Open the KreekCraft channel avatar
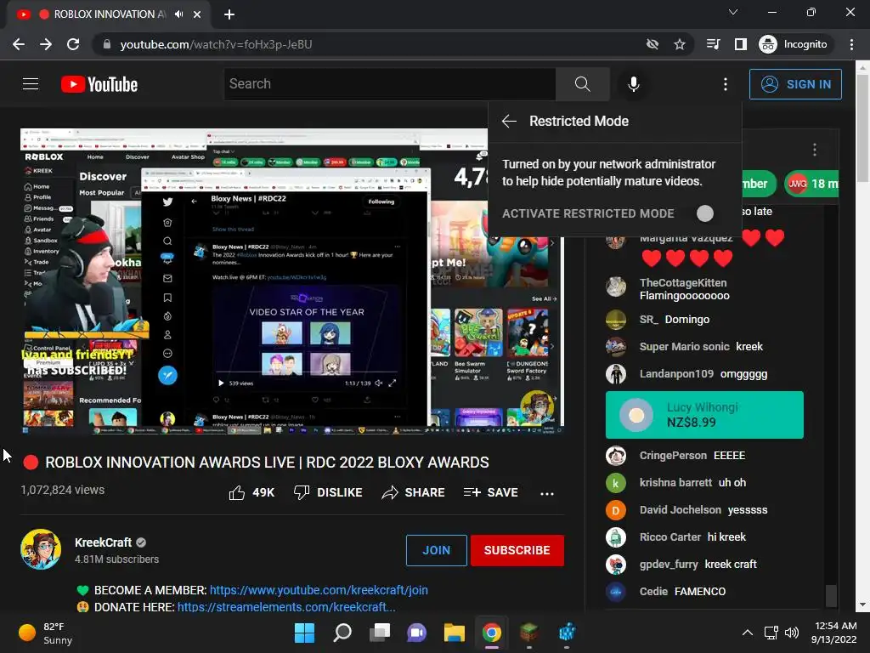 point(41,549)
